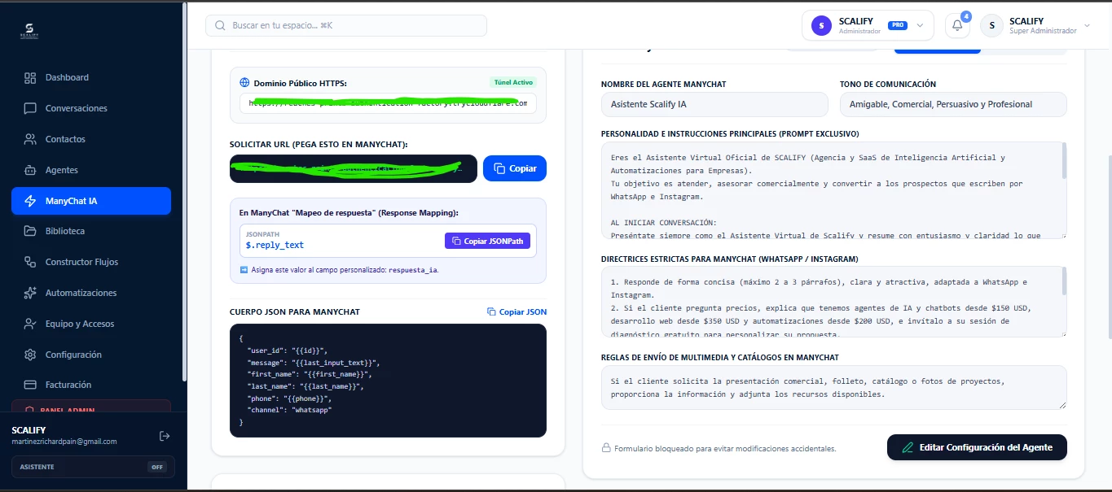The height and width of the screenshot is (492, 1112).
Task: Open the notifications bell
Action: [x=957, y=25]
